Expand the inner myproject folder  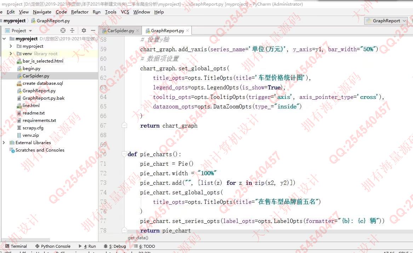(x=11, y=46)
